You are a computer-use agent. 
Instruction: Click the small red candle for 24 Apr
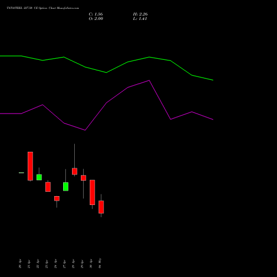tap(57, 198)
